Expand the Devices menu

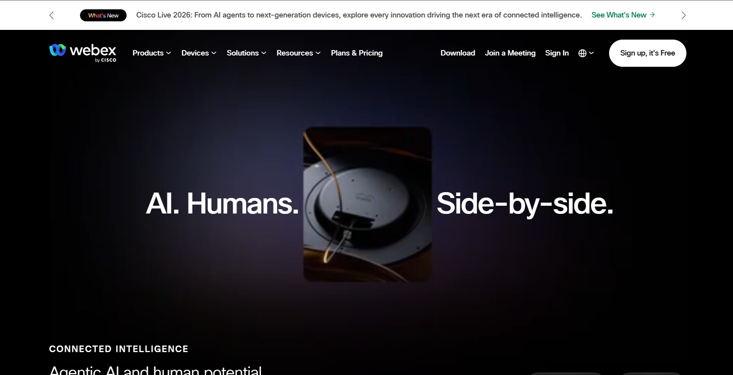[199, 53]
